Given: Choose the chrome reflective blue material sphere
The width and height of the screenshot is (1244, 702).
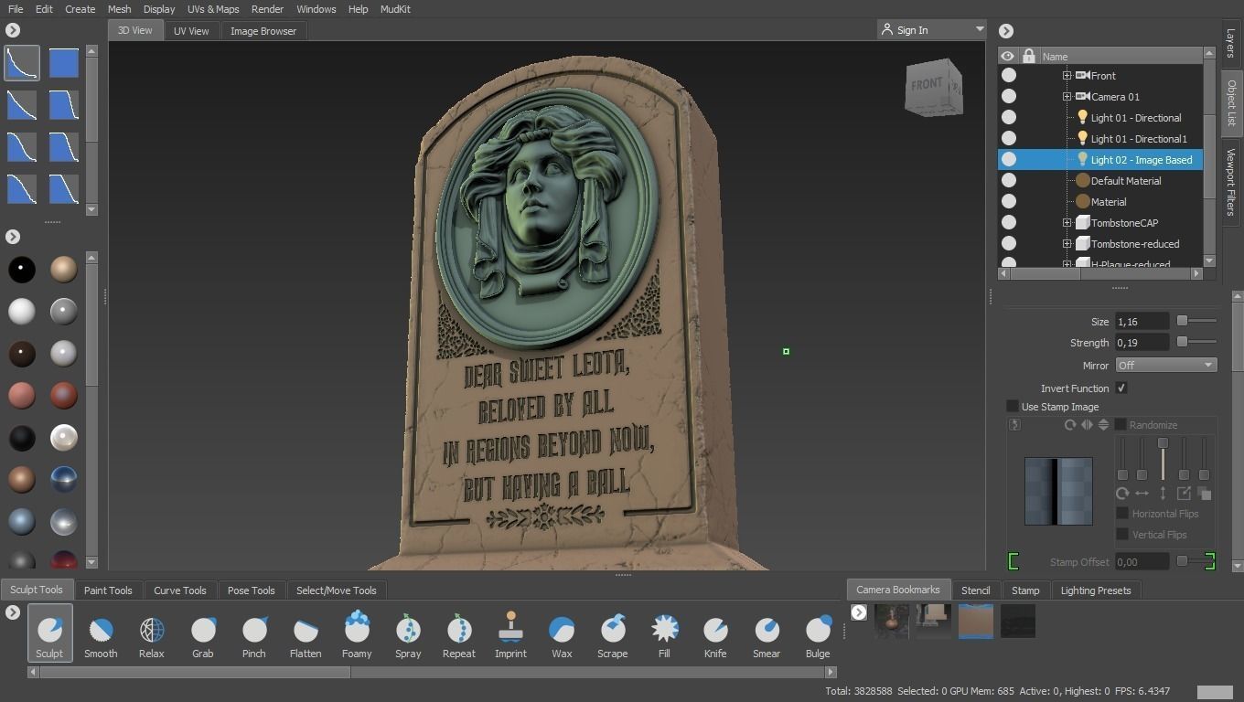Looking at the screenshot, I should tap(64, 479).
